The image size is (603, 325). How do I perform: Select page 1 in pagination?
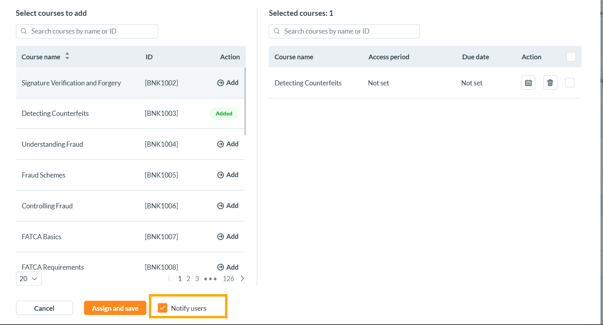[x=180, y=279]
